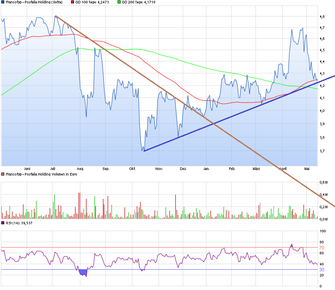Click the 'Aug.' month axis label
Image resolution: width=335 pixels, height=290 pixels.
(x=80, y=169)
